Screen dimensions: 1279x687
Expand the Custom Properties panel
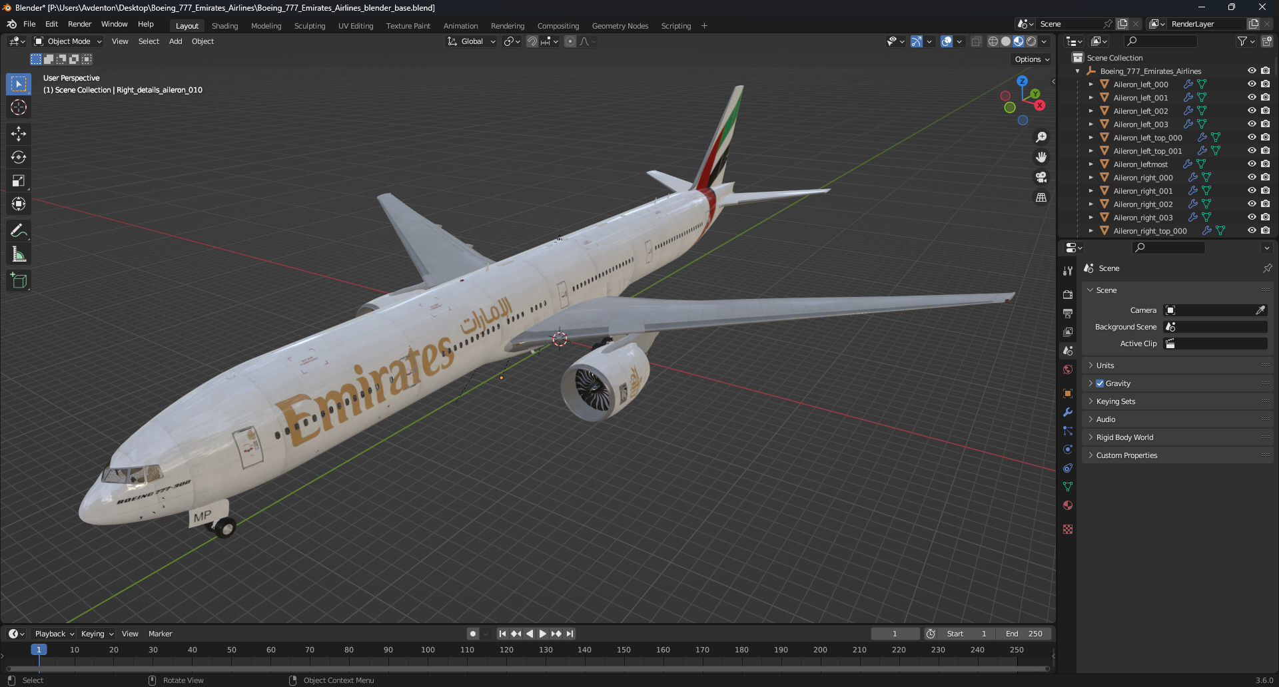tap(1177, 455)
